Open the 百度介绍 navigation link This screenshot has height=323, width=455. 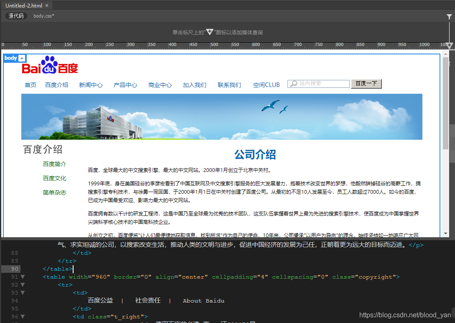(56, 85)
